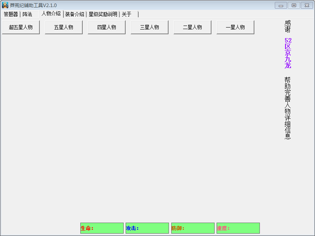Open the 阵法 tab

(x=28, y=14)
